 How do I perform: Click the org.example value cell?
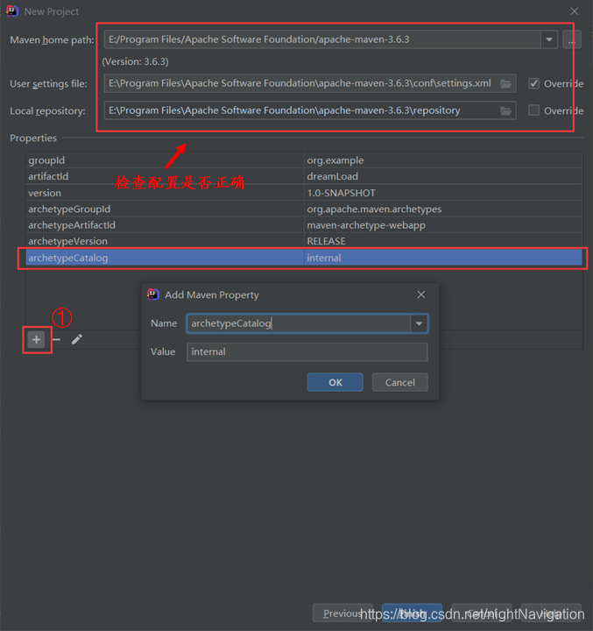[x=443, y=160]
